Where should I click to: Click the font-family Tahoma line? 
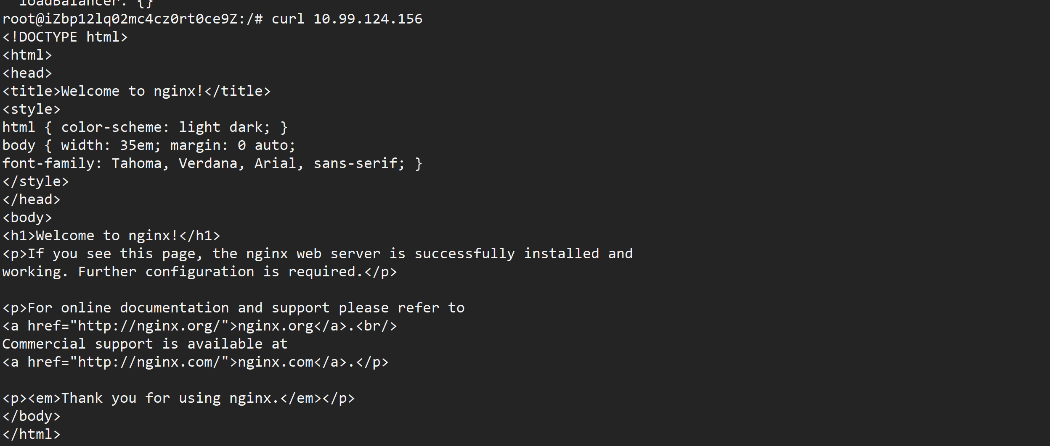(212, 163)
